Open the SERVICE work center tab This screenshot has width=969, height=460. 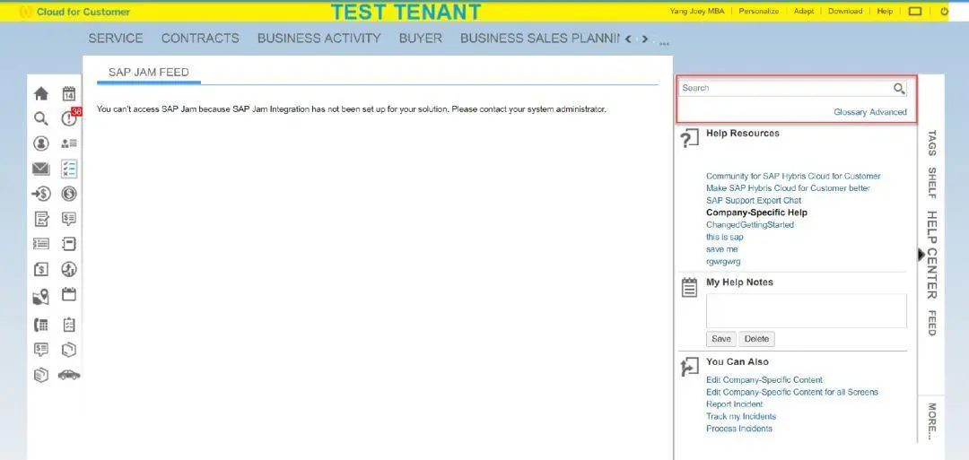[x=116, y=39]
